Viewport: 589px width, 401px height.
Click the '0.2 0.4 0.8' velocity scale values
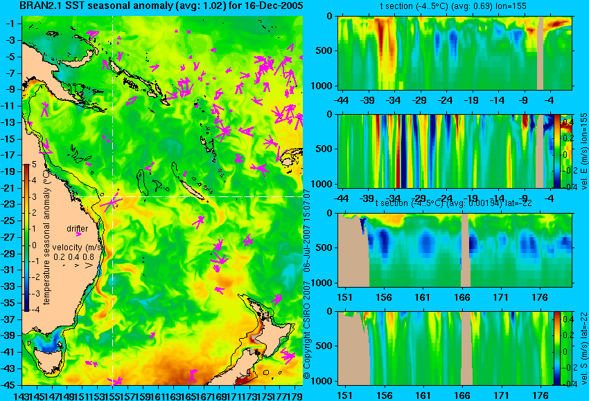point(74,257)
